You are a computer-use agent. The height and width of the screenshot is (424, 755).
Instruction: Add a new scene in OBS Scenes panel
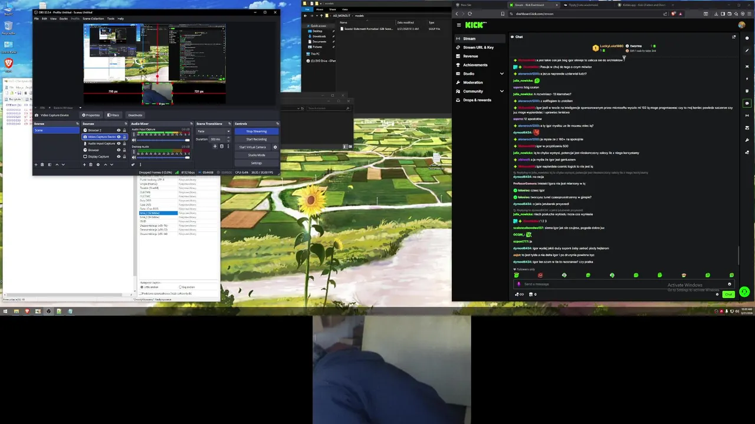click(x=36, y=164)
